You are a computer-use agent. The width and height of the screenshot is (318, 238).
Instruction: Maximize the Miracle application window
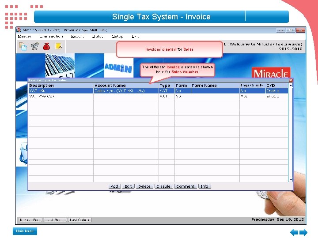click(x=291, y=30)
